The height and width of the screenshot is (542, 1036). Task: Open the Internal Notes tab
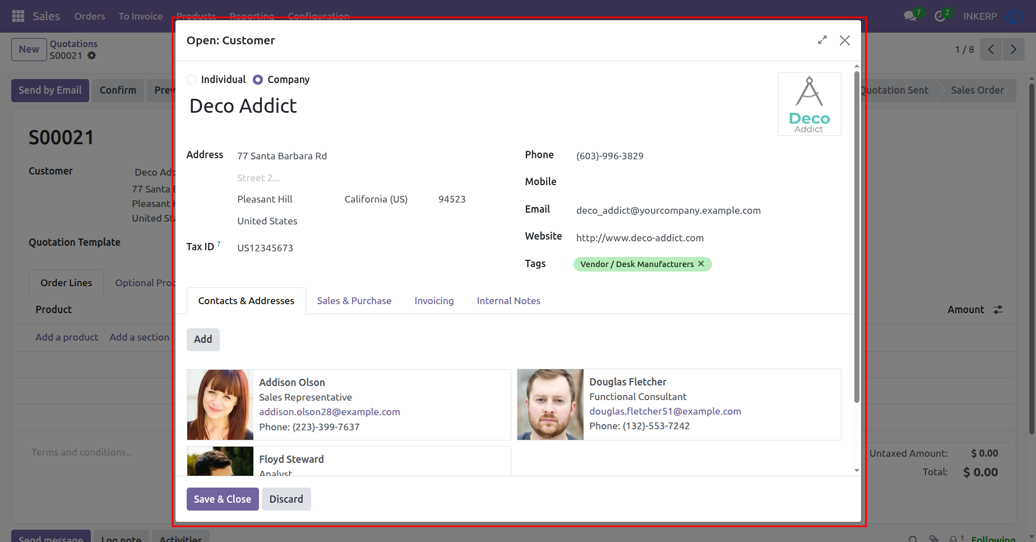click(508, 301)
